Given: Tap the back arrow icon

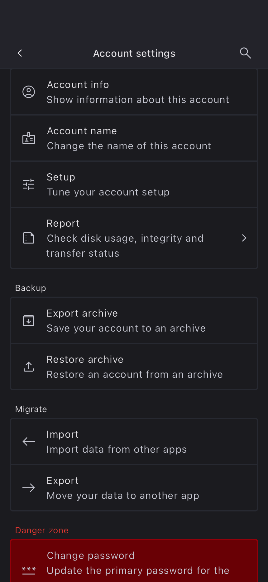Looking at the screenshot, I should pos(20,53).
